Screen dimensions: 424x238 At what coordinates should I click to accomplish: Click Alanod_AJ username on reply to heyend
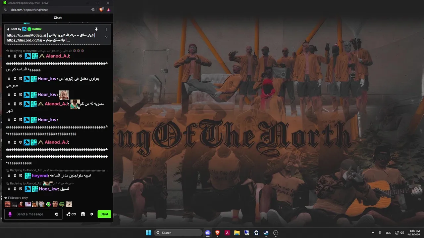pyautogui.click(x=57, y=56)
